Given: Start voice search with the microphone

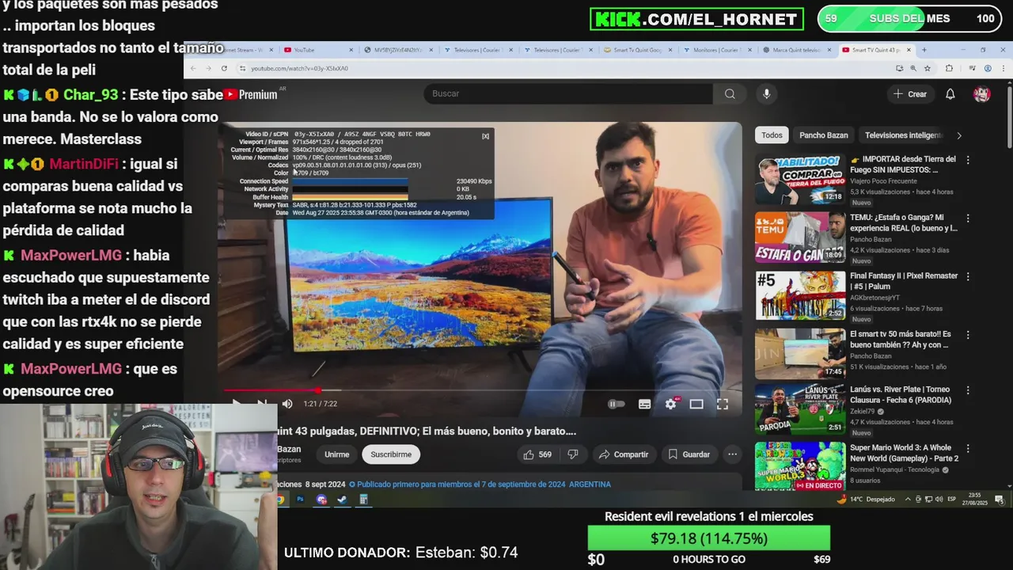Looking at the screenshot, I should click(x=766, y=93).
